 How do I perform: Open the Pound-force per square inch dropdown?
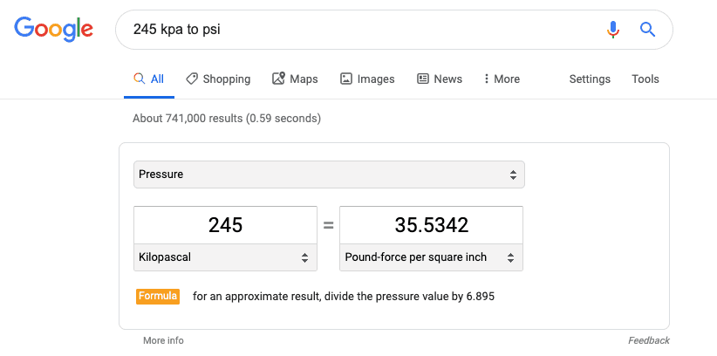point(431,257)
